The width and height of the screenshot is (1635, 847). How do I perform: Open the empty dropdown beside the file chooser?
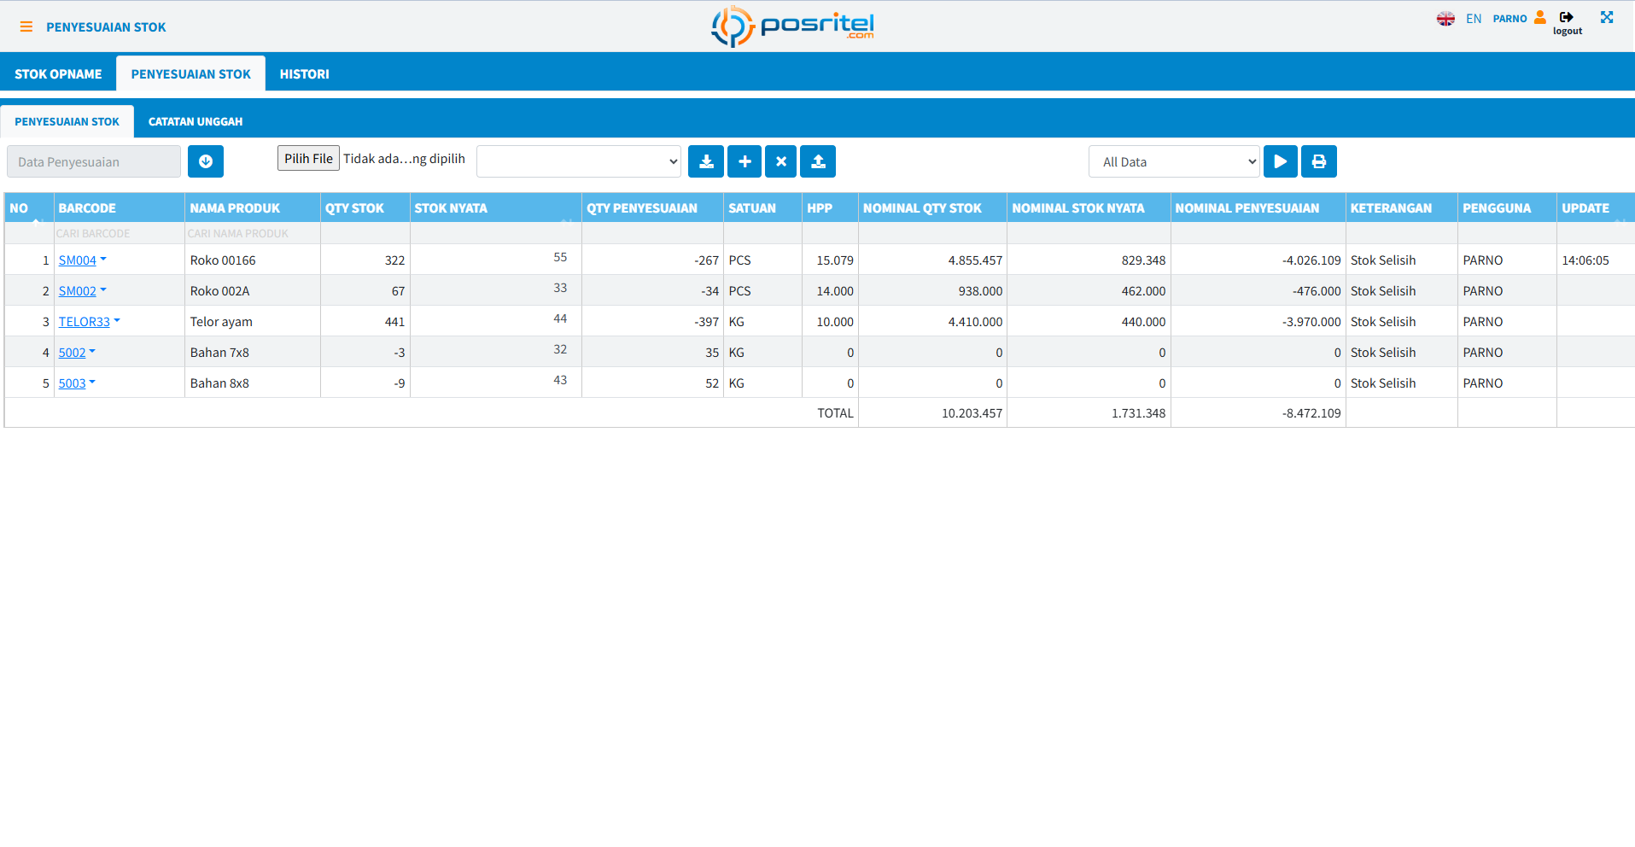pos(579,161)
